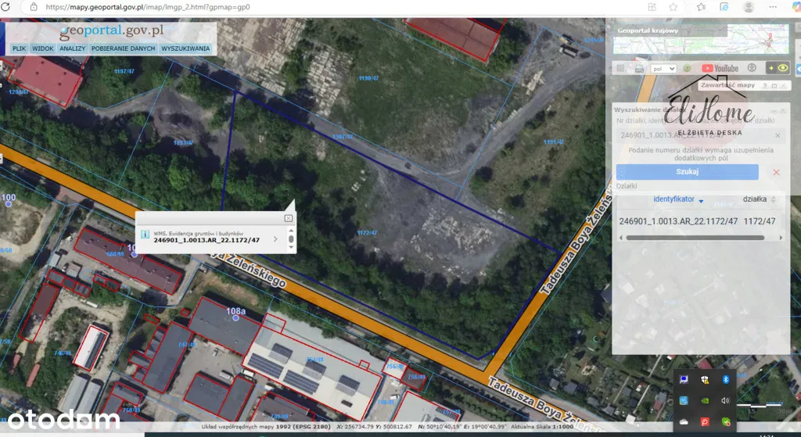The height and width of the screenshot is (437, 801).
Task: Open the 'pol' language dropdown
Action: (x=663, y=68)
